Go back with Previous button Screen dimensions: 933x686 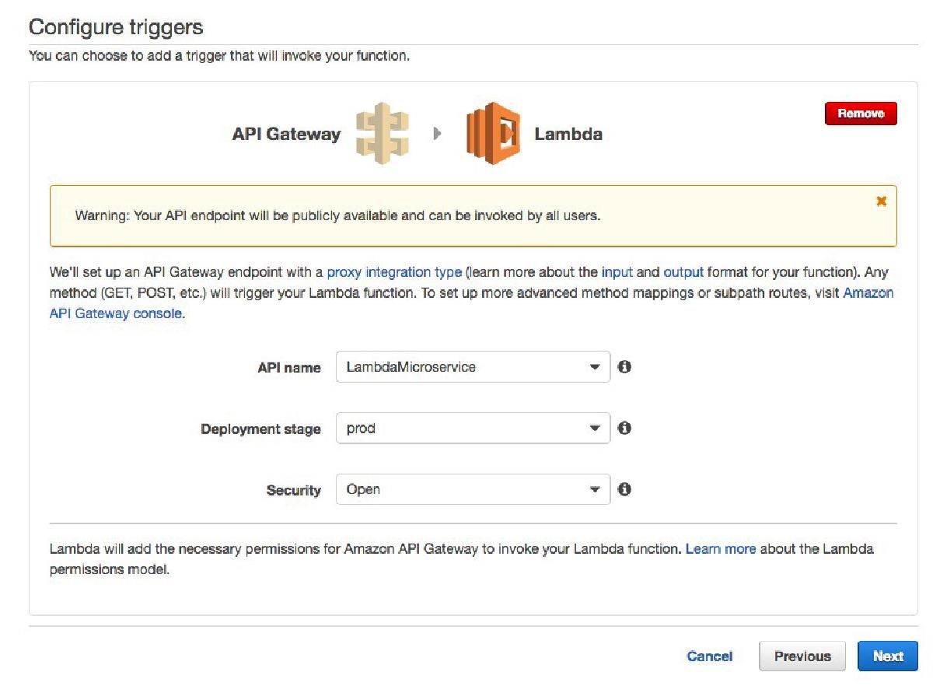(x=802, y=656)
